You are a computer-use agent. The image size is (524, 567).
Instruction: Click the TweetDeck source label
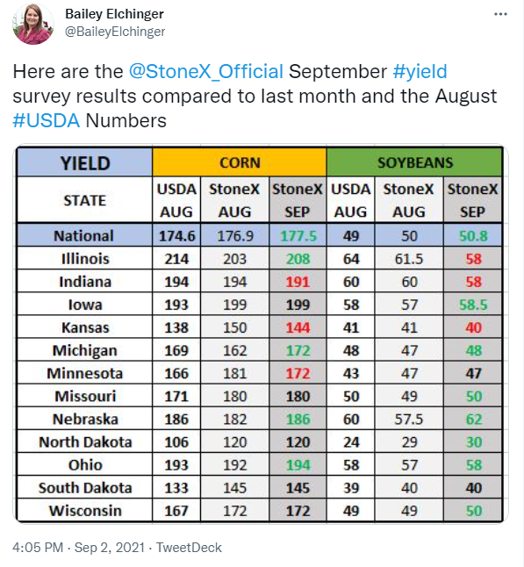coord(189,548)
